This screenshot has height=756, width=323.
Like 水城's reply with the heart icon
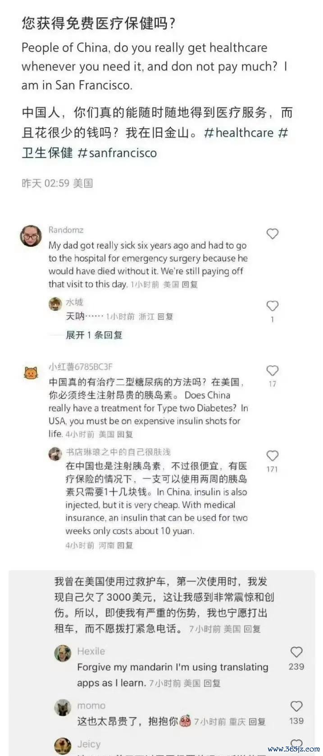pos(273,306)
